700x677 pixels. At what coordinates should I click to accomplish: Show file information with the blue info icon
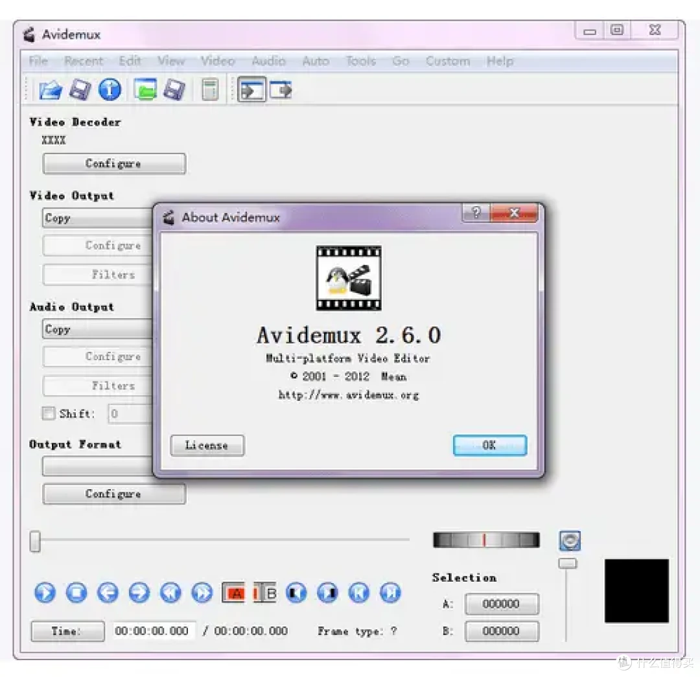tap(110, 89)
